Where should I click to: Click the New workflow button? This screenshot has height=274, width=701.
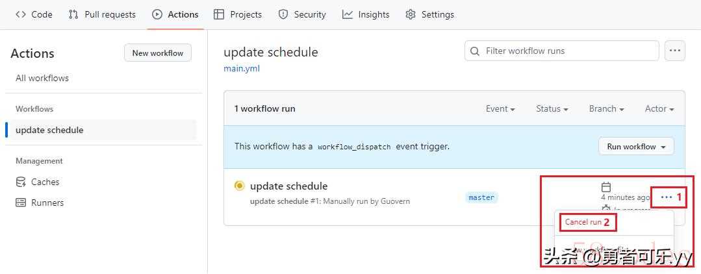click(x=158, y=53)
